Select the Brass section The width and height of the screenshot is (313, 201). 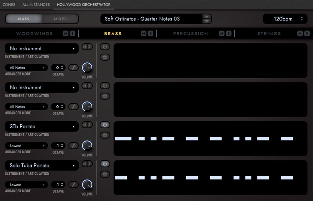[x=113, y=34]
